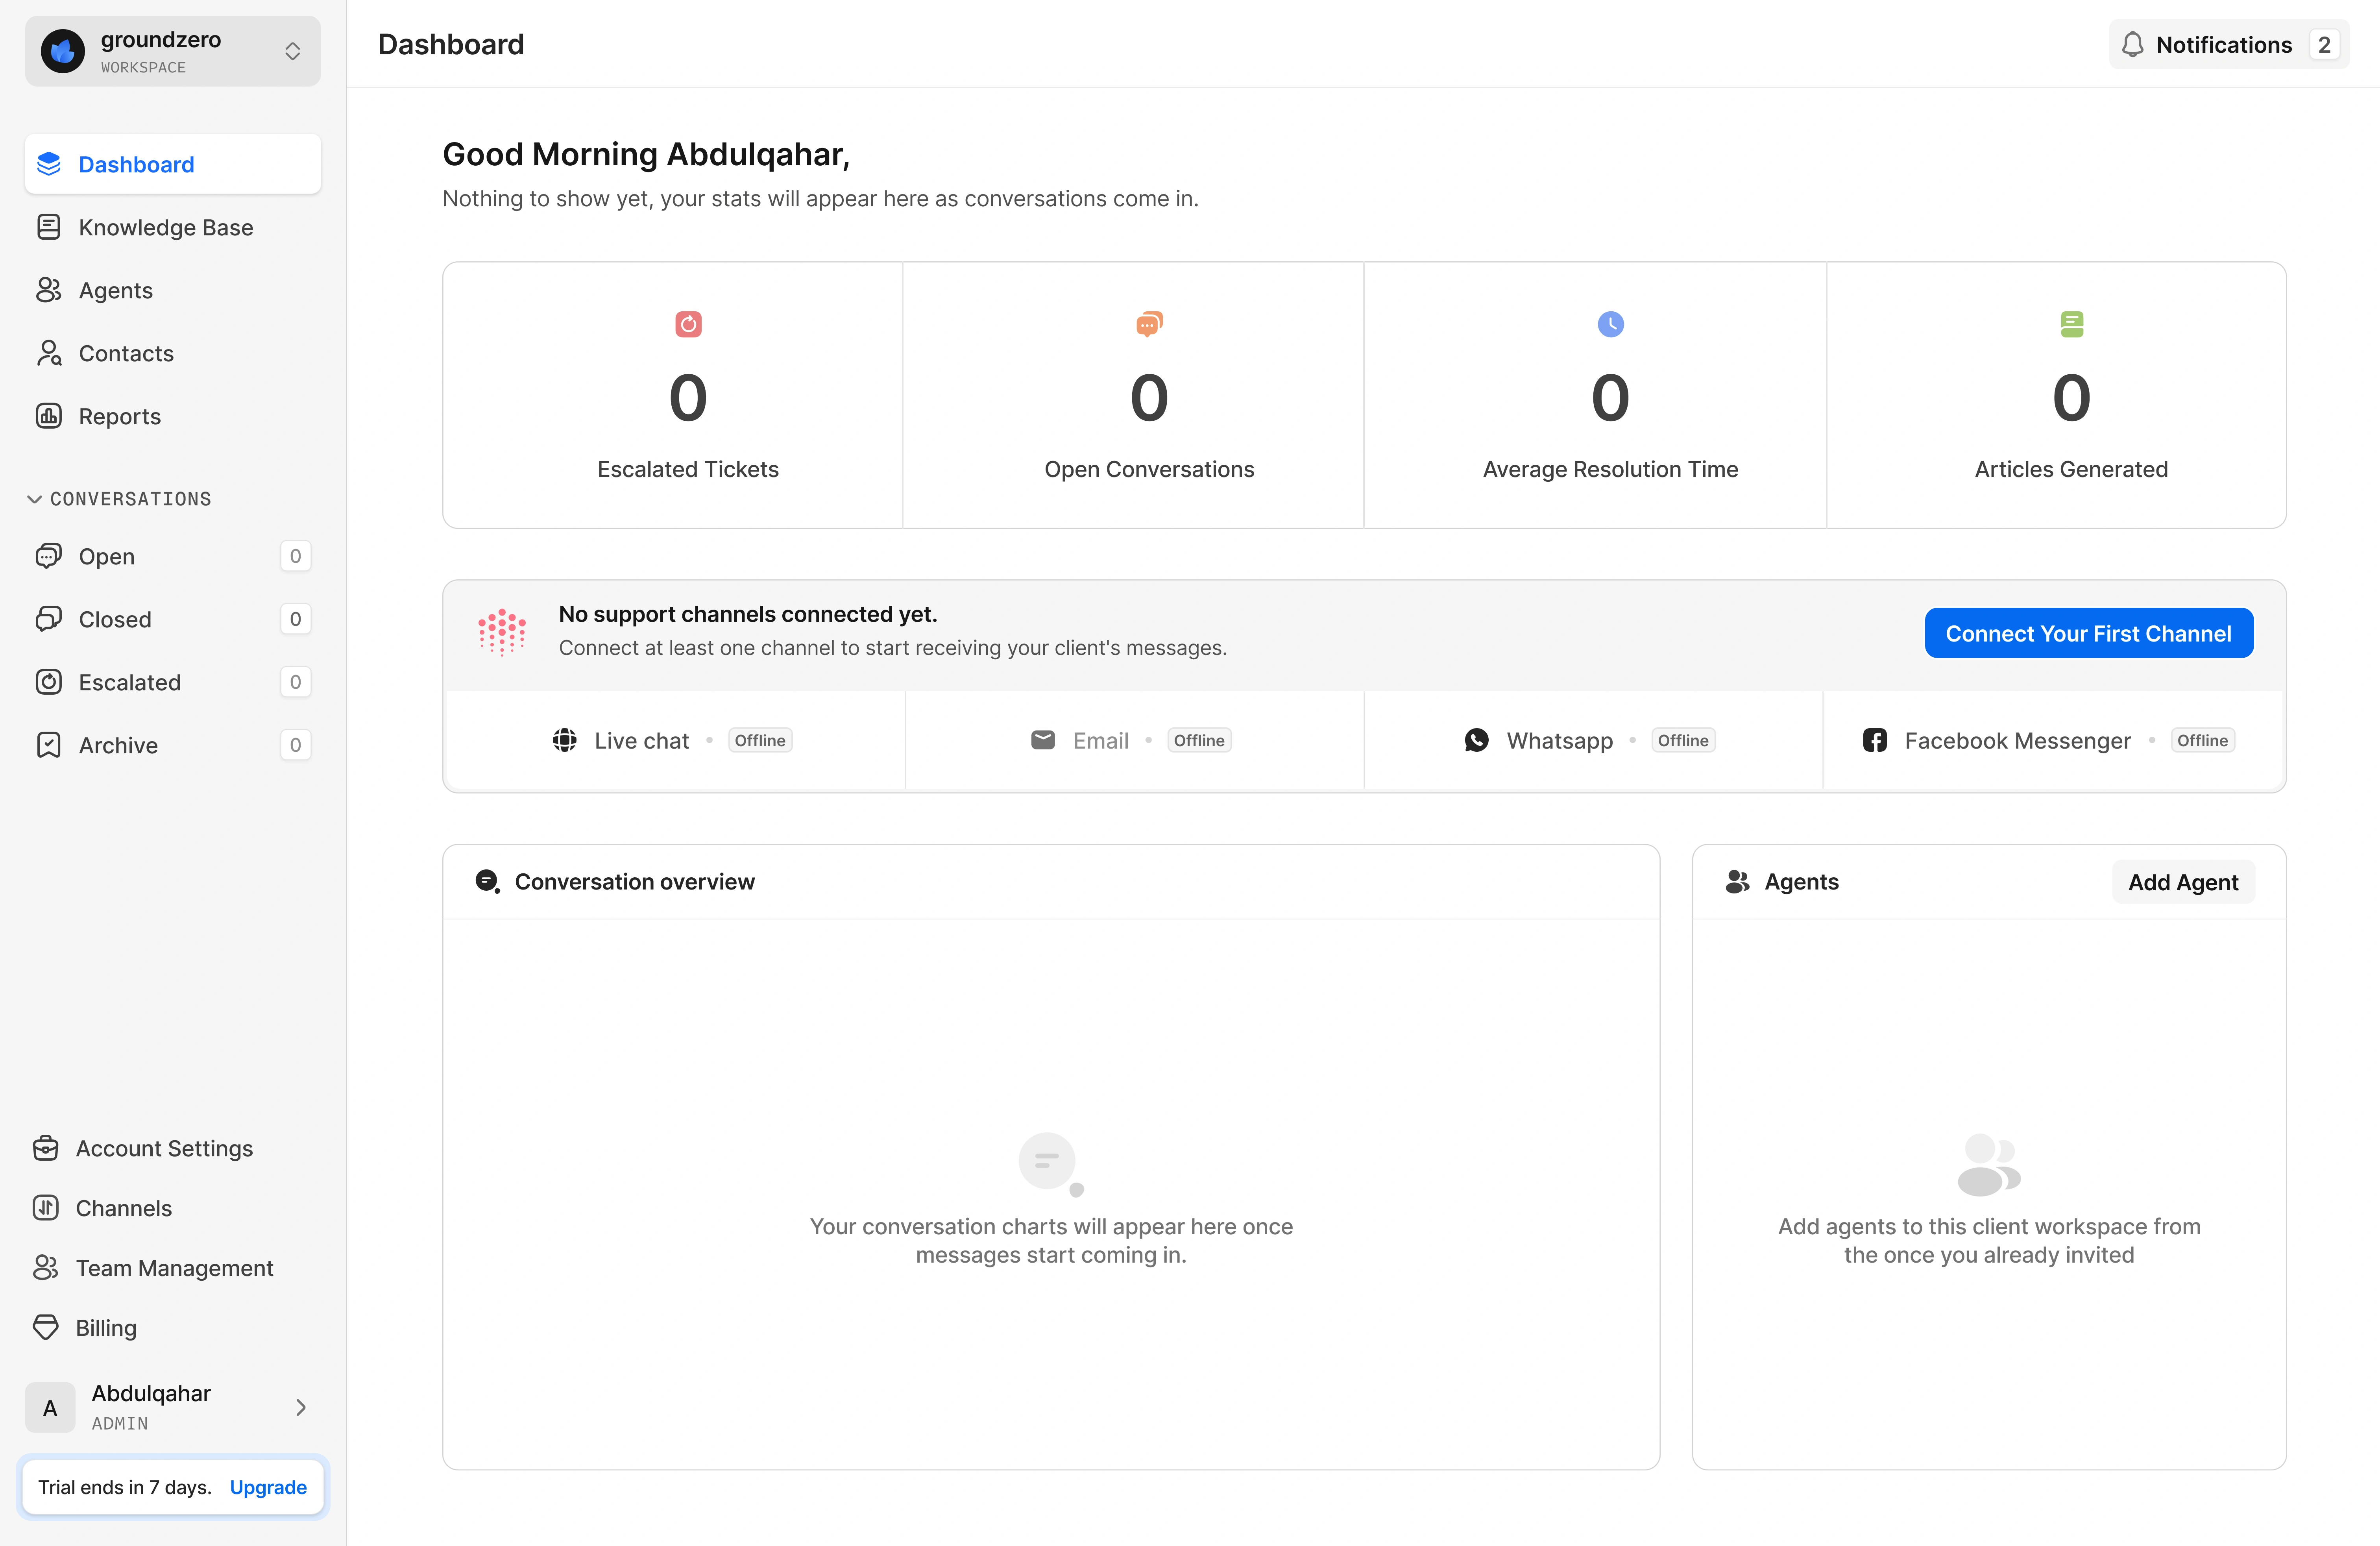
Task: Click the Knowledge Base sidebar icon
Action: tap(48, 227)
